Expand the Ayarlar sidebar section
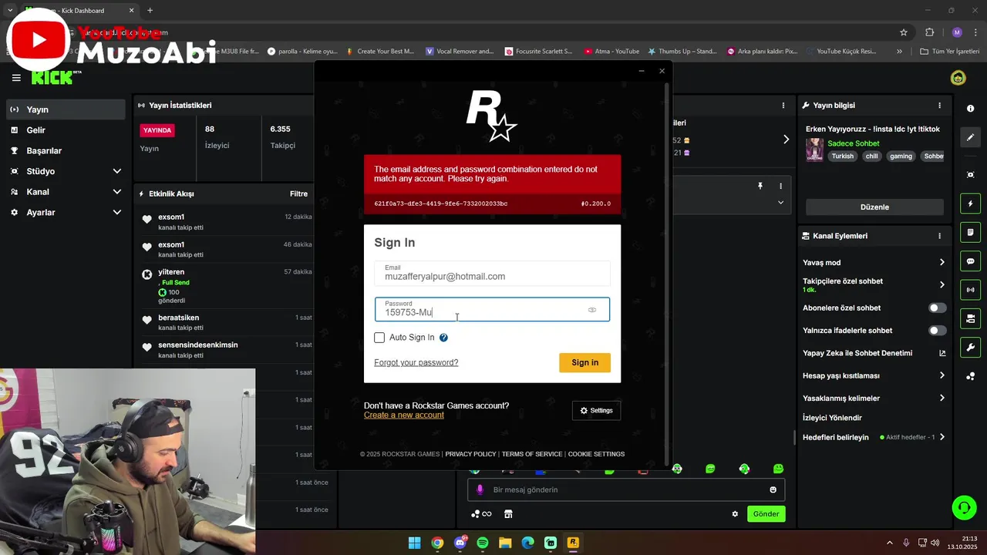This screenshot has width=987, height=555. point(117,212)
